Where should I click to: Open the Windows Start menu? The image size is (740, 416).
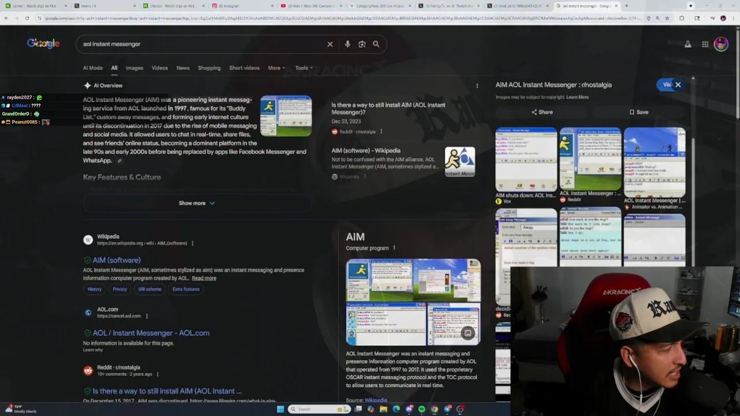click(x=280, y=409)
